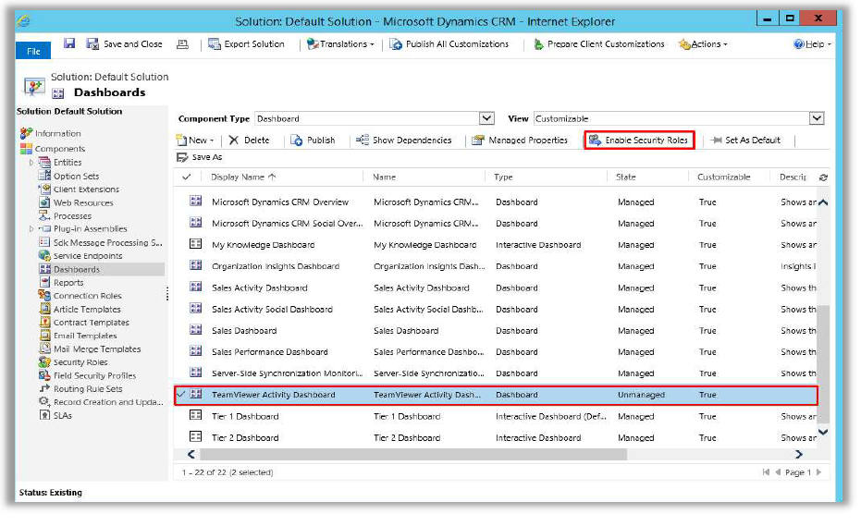Open the Actions menu
The image size is (861, 526).
tap(704, 44)
